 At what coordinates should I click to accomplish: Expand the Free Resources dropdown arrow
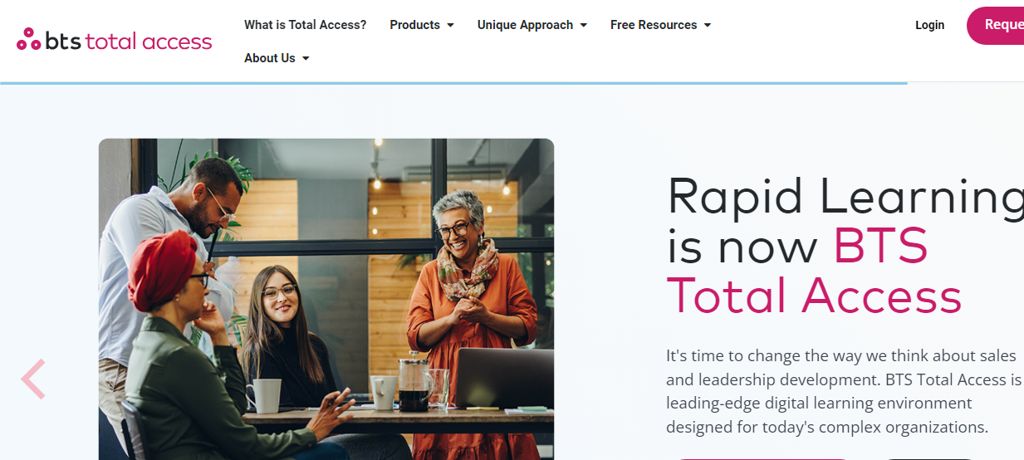coord(708,26)
